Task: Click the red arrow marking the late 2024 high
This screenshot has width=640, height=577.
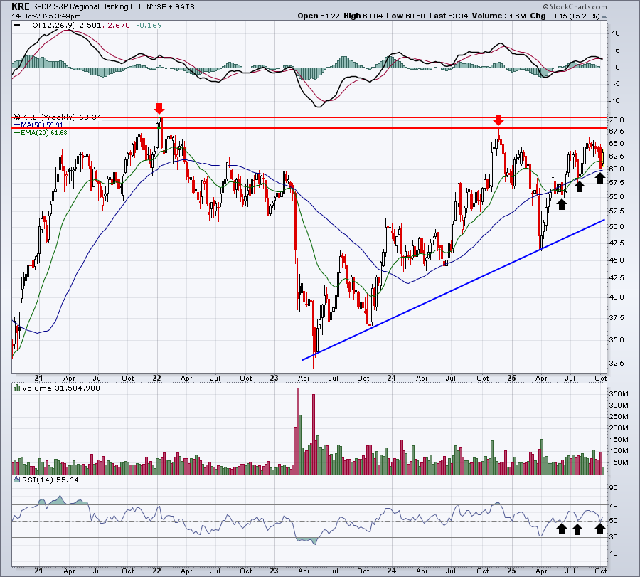Action: click(498, 120)
